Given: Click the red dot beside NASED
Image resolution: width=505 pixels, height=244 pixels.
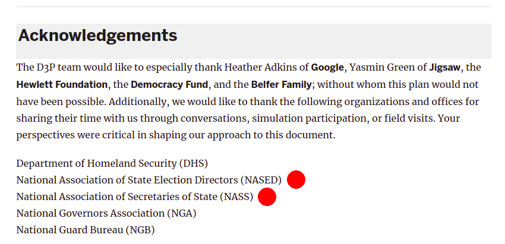Looking at the screenshot, I should [x=296, y=180].
